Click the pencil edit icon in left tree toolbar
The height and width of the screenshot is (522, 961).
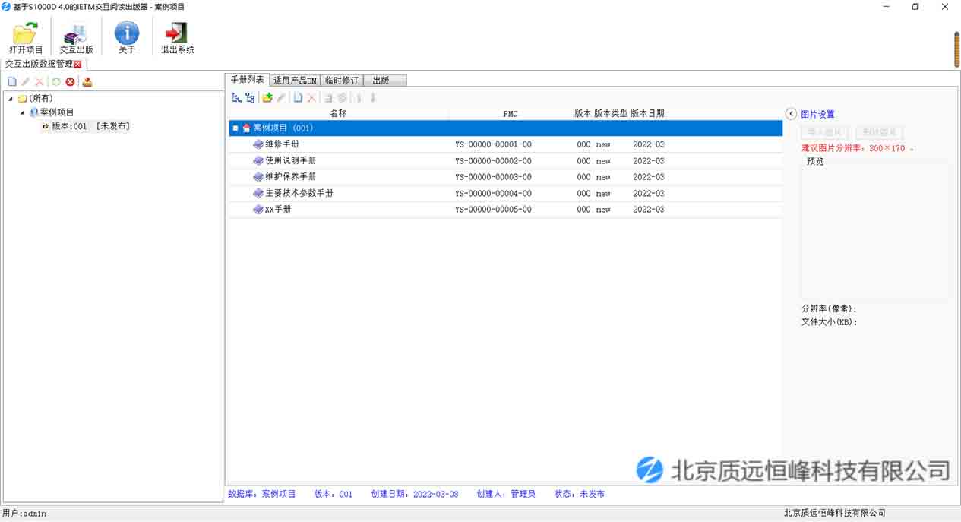click(x=25, y=82)
